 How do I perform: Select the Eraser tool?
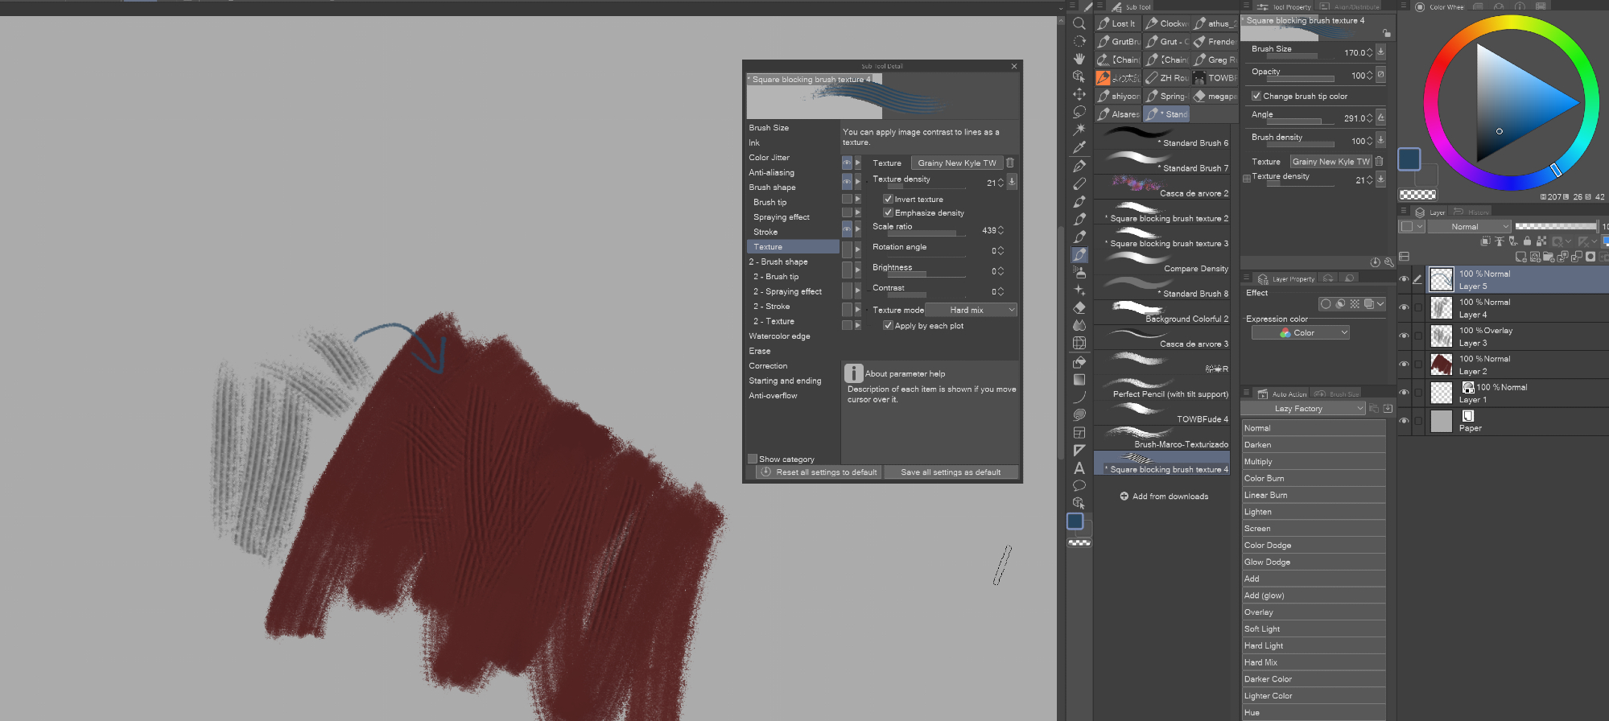(x=1079, y=307)
